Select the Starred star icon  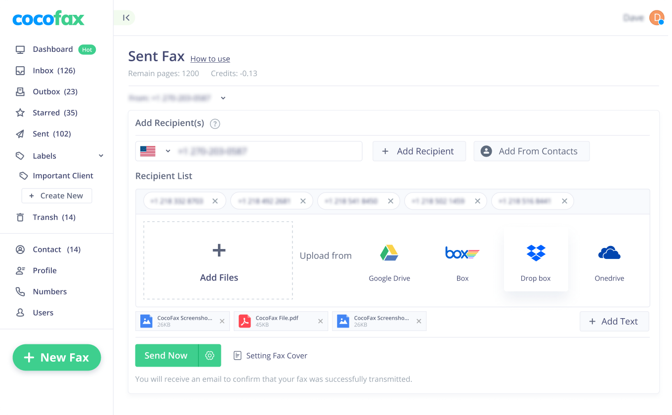click(x=20, y=113)
